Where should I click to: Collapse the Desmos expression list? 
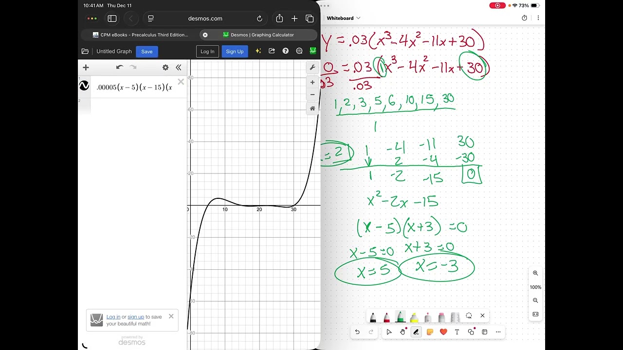(179, 68)
